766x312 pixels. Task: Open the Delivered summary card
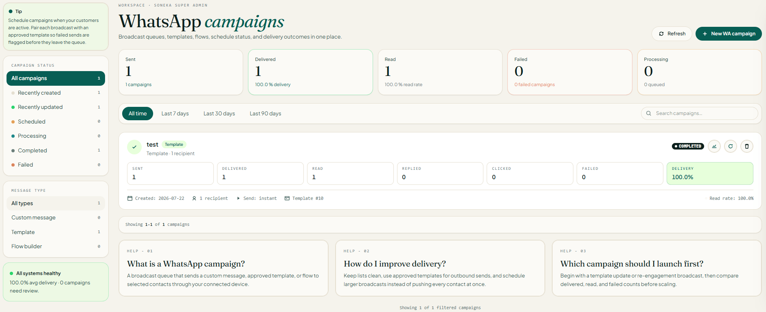[x=310, y=72]
